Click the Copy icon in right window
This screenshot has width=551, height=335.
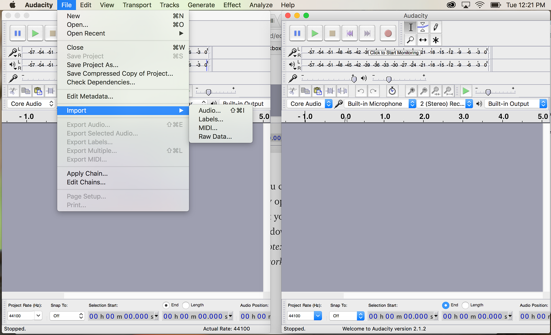tap(305, 91)
